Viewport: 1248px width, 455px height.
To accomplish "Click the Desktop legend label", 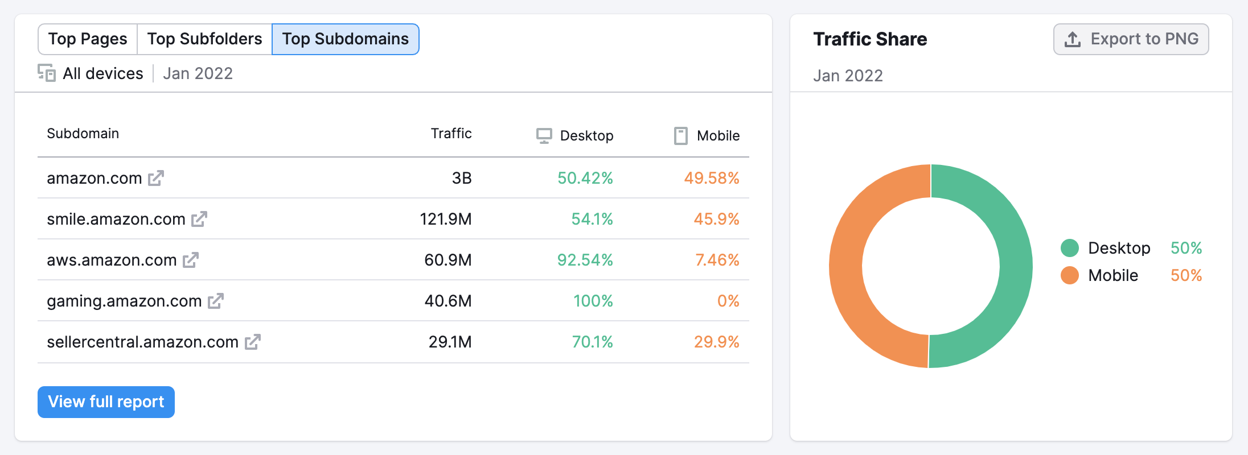I will click(1119, 248).
